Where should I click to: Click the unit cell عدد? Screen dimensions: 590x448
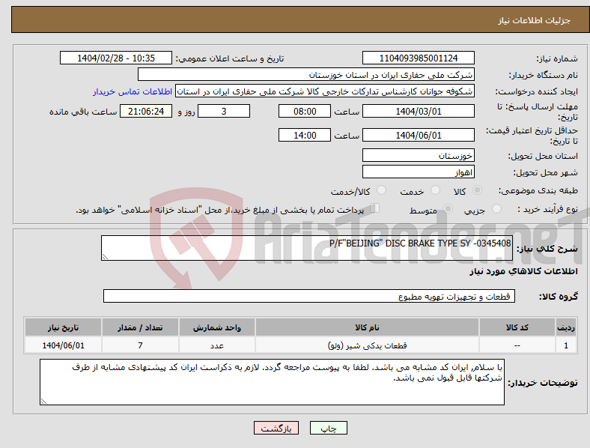217,345
